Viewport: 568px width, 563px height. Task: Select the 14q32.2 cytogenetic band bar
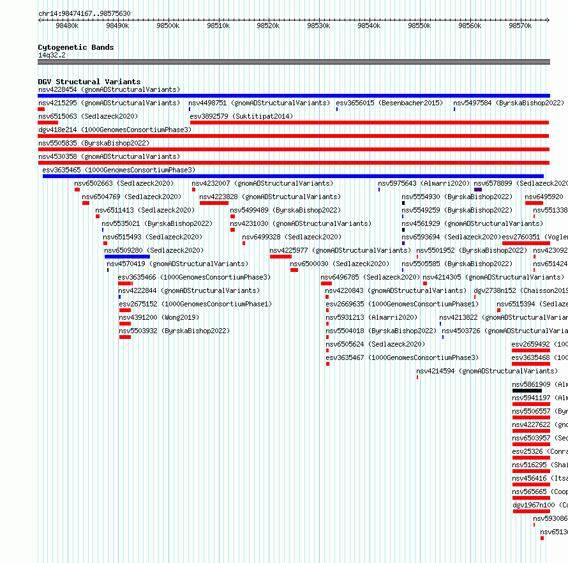(294, 62)
